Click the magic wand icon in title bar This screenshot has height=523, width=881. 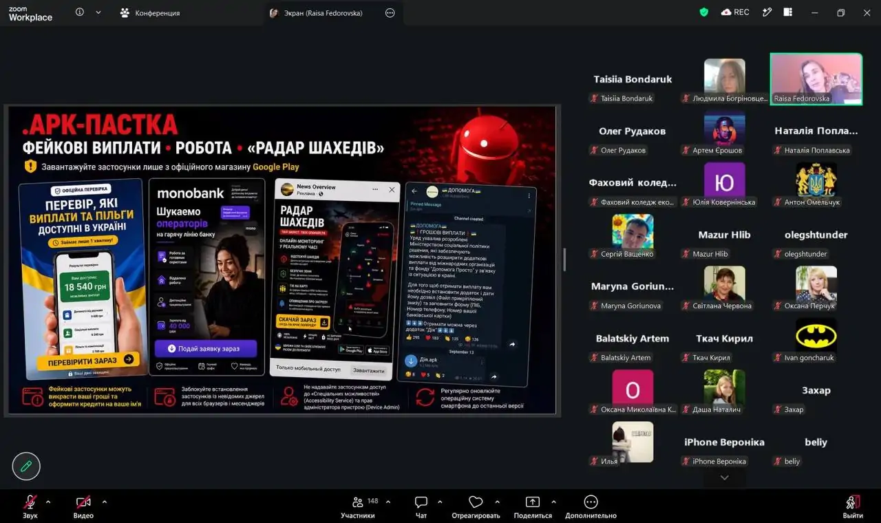click(767, 12)
